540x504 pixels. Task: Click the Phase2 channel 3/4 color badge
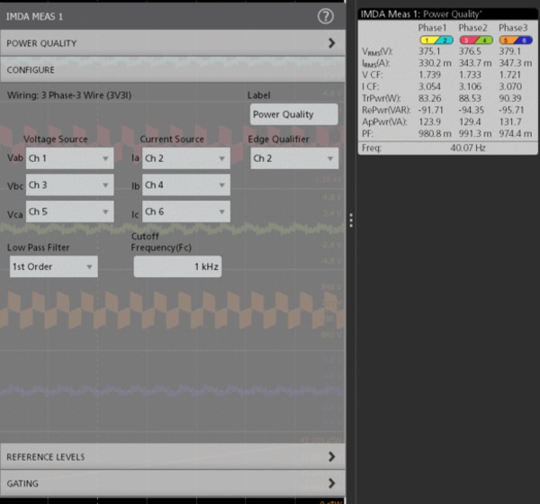476,40
